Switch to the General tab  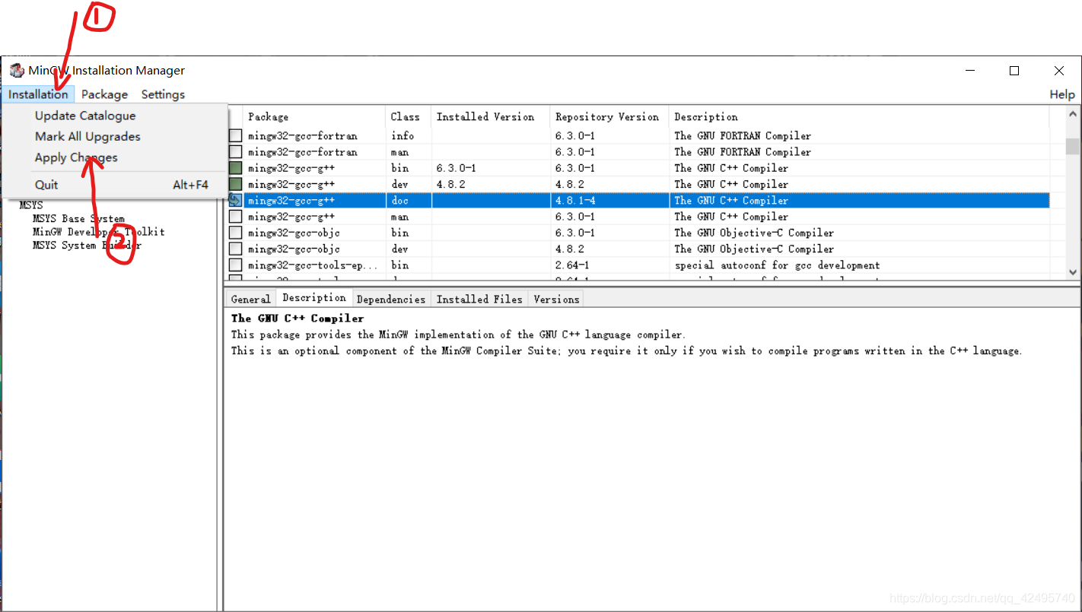point(250,300)
